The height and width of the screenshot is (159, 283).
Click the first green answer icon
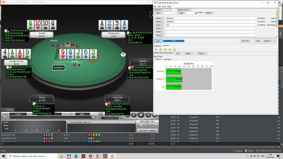[156, 50]
